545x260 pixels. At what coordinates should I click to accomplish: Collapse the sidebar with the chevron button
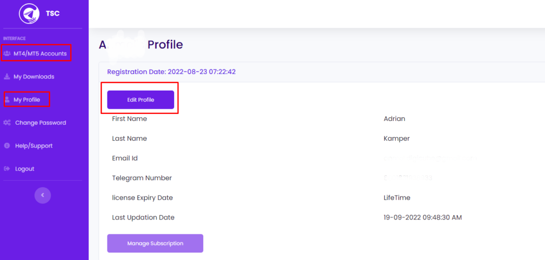point(43,195)
